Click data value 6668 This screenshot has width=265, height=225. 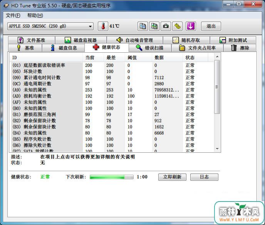pos(159,133)
